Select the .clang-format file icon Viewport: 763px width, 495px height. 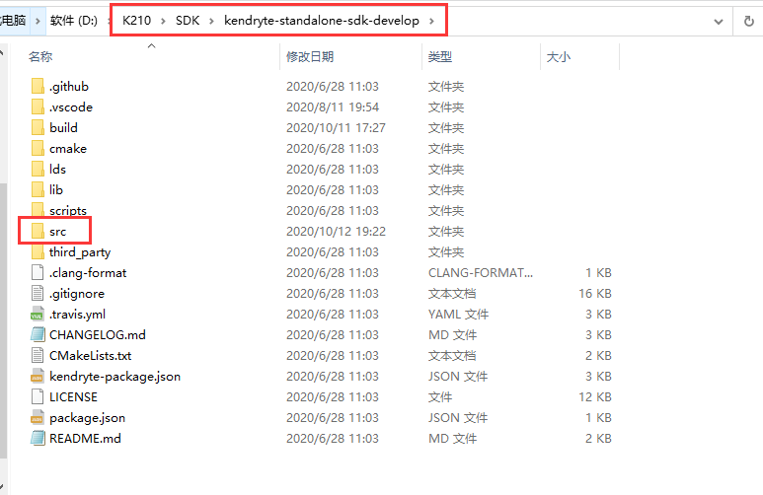coord(38,272)
